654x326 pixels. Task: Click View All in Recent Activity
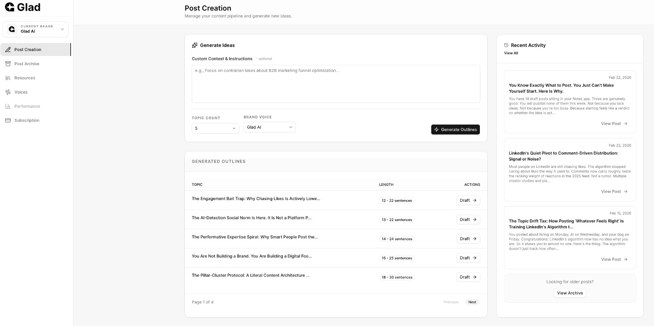point(511,53)
